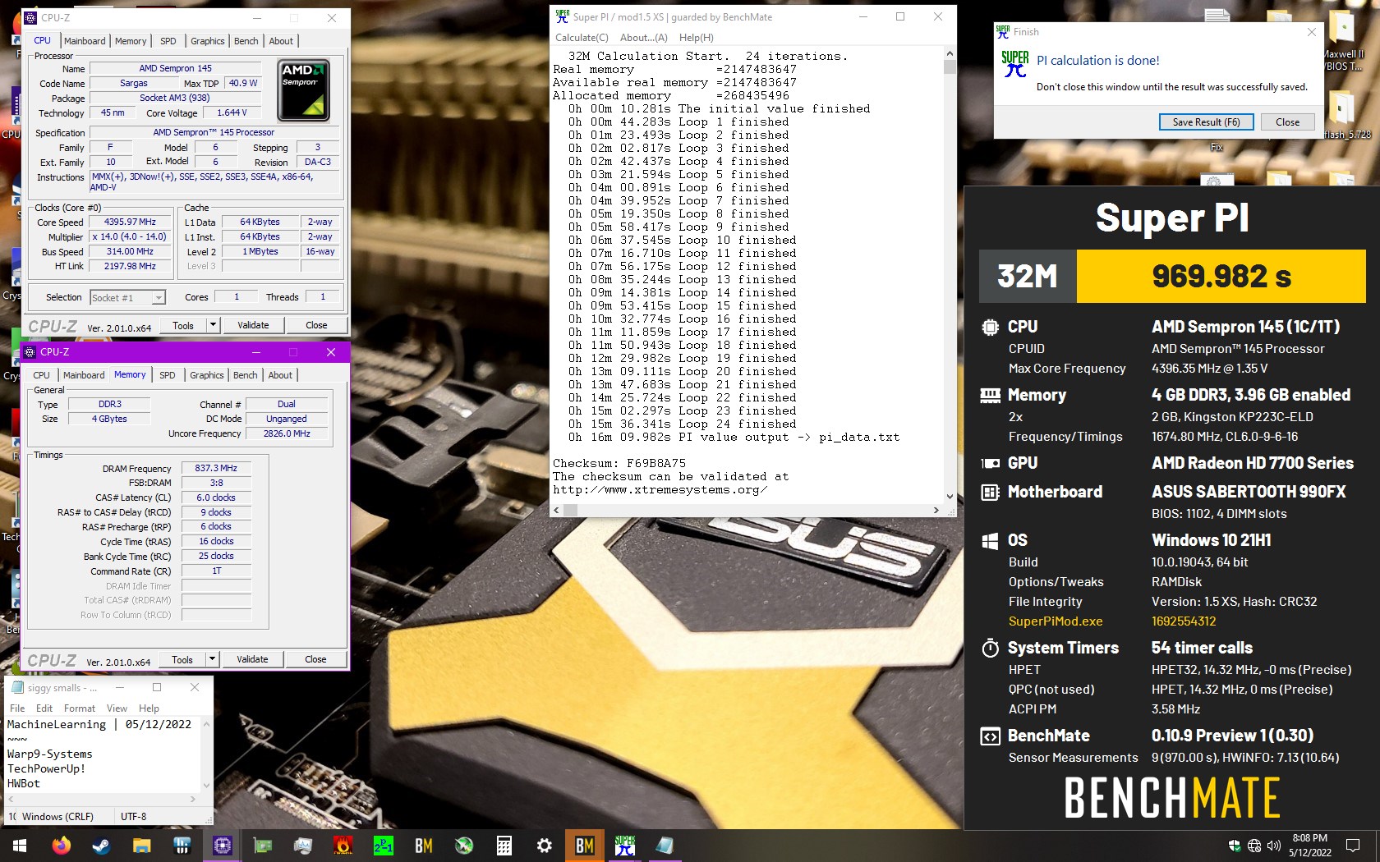Click UTF-8 in Notepad status bar
The height and width of the screenshot is (862, 1380).
134,817
